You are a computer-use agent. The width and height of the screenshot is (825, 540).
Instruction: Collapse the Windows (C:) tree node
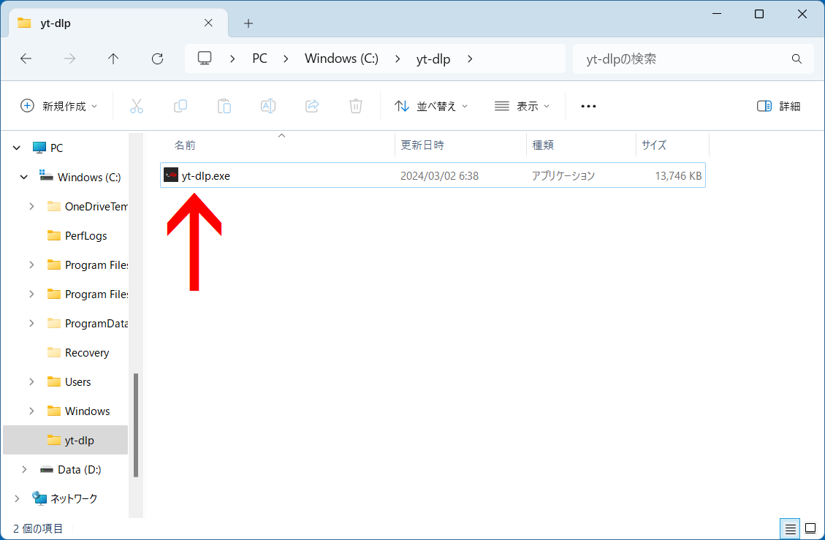point(23,178)
